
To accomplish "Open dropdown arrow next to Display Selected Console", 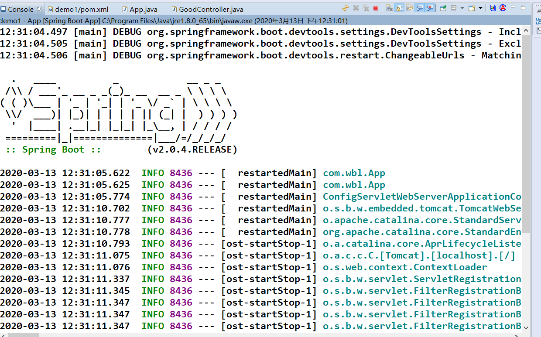I will (x=462, y=8).
